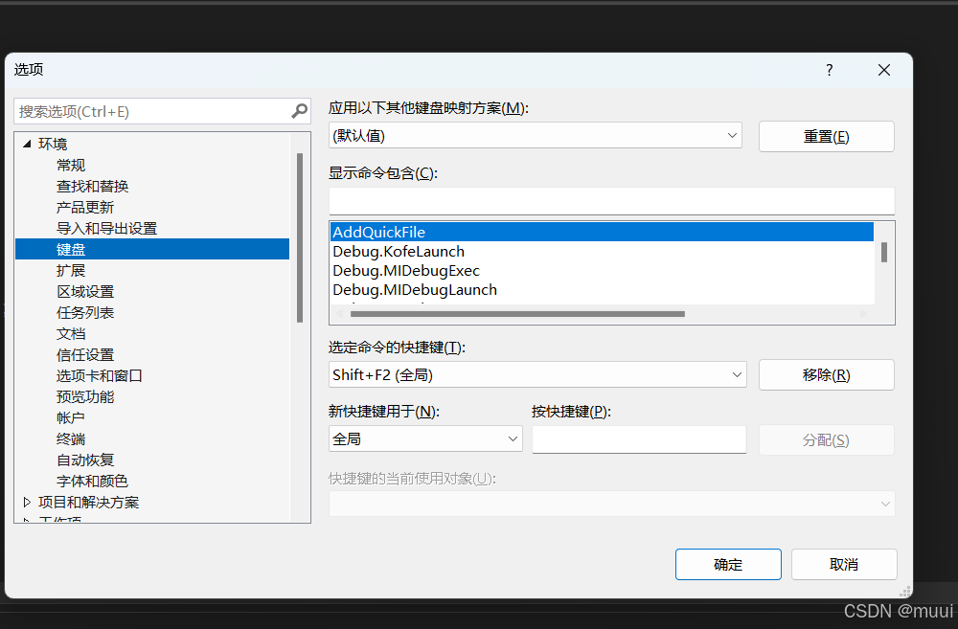
Task: Close the 选项 dialog
Action: pos(884,70)
